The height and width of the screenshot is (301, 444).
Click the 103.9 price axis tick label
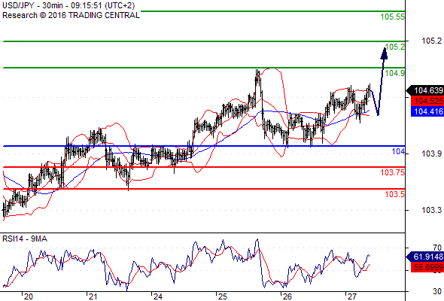click(431, 154)
